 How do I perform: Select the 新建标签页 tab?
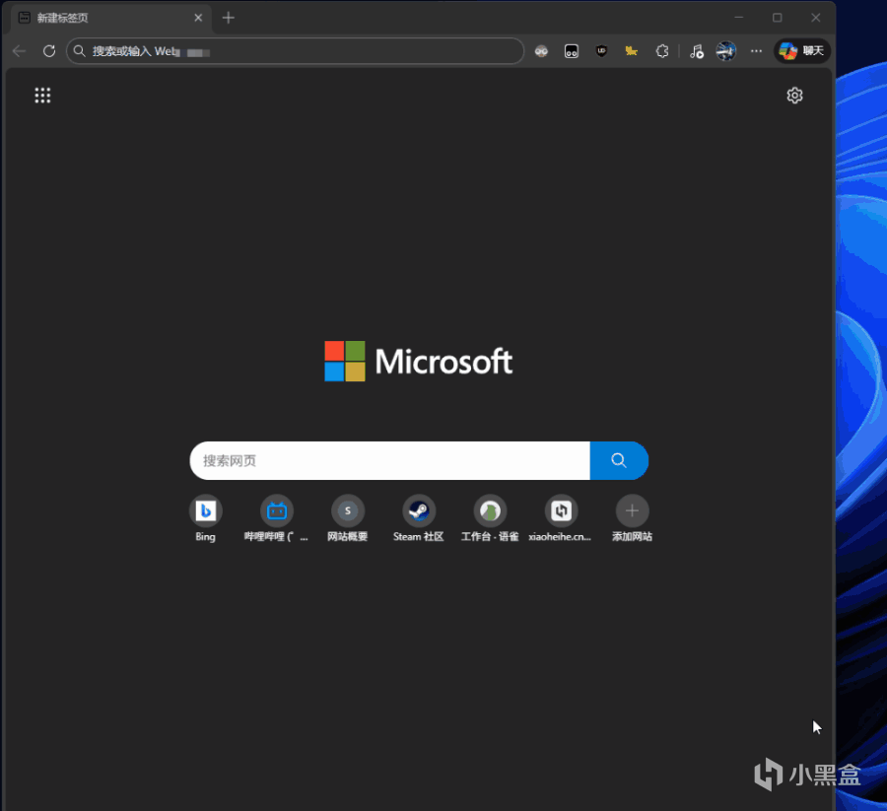(99, 18)
